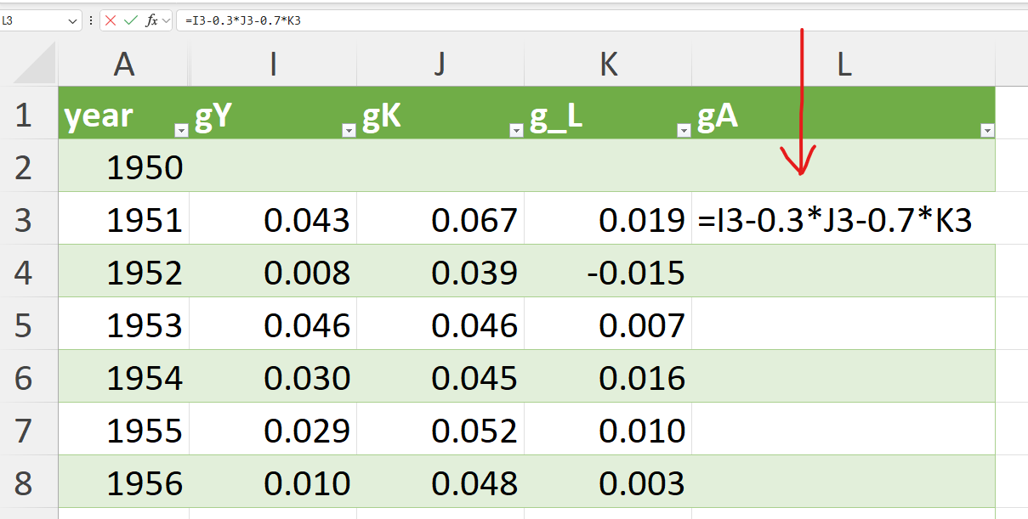
Task: Open the g_L column filter icon
Action: [x=682, y=130]
